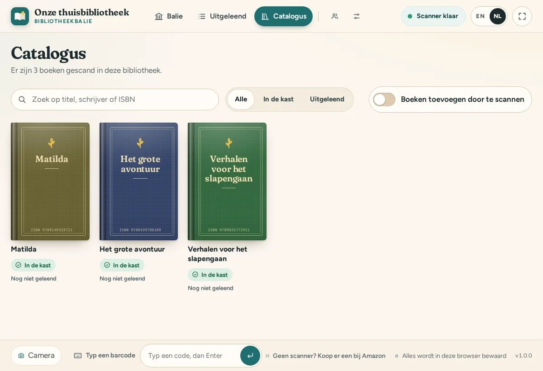Screen dimensions: 543x371
Task: Filter catalog by Alle
Action: 241,100
